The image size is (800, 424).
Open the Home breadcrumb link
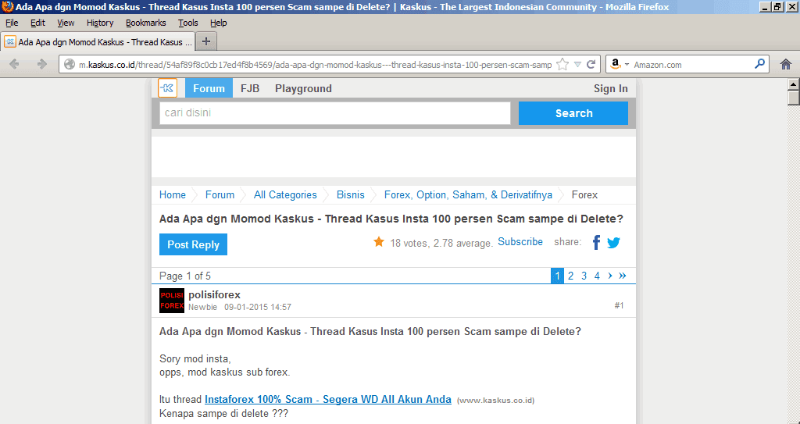[173, 195]
